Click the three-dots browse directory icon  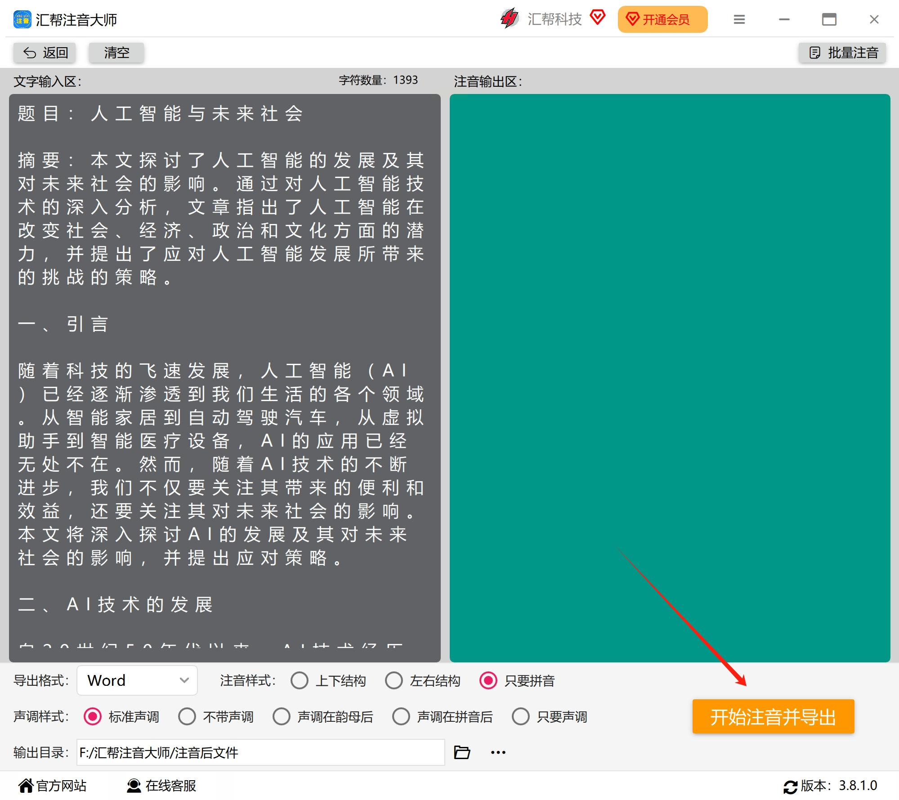pos(498,752)
